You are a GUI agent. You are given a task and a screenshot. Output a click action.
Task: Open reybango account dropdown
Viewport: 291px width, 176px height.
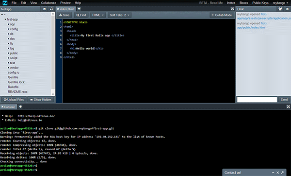(x=280, y=3)
